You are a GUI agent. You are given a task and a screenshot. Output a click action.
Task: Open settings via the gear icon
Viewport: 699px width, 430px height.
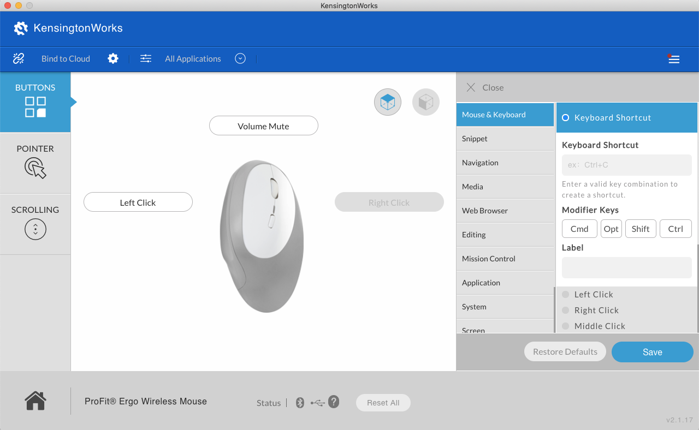[113, 58]
